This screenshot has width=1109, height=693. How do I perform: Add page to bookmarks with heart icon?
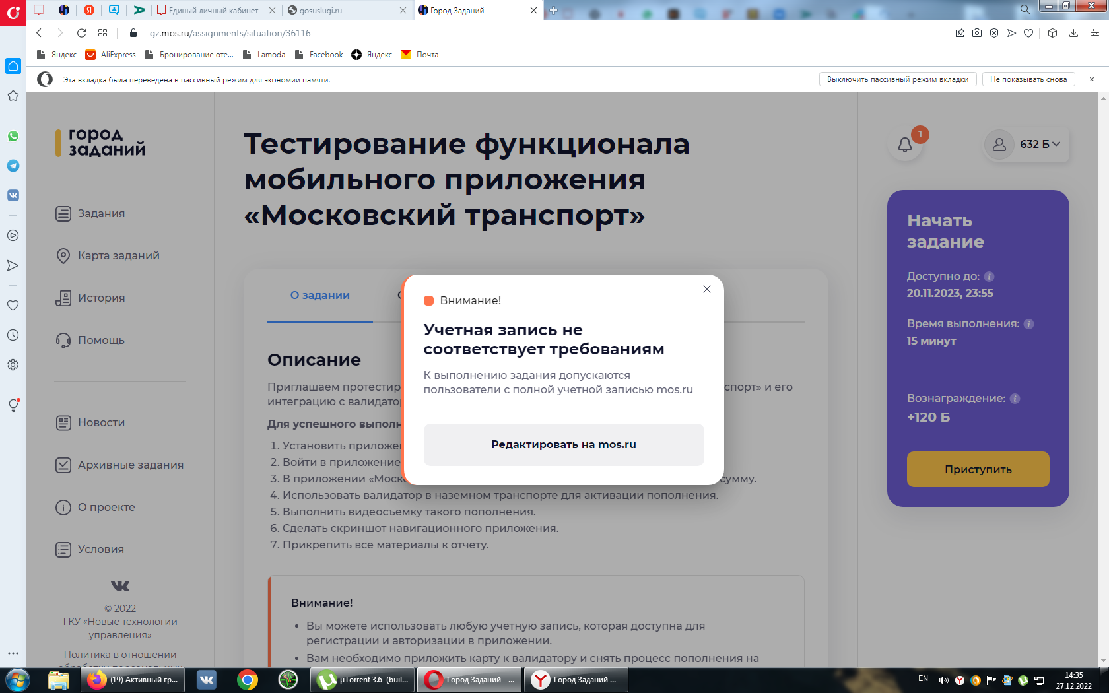1028,33
